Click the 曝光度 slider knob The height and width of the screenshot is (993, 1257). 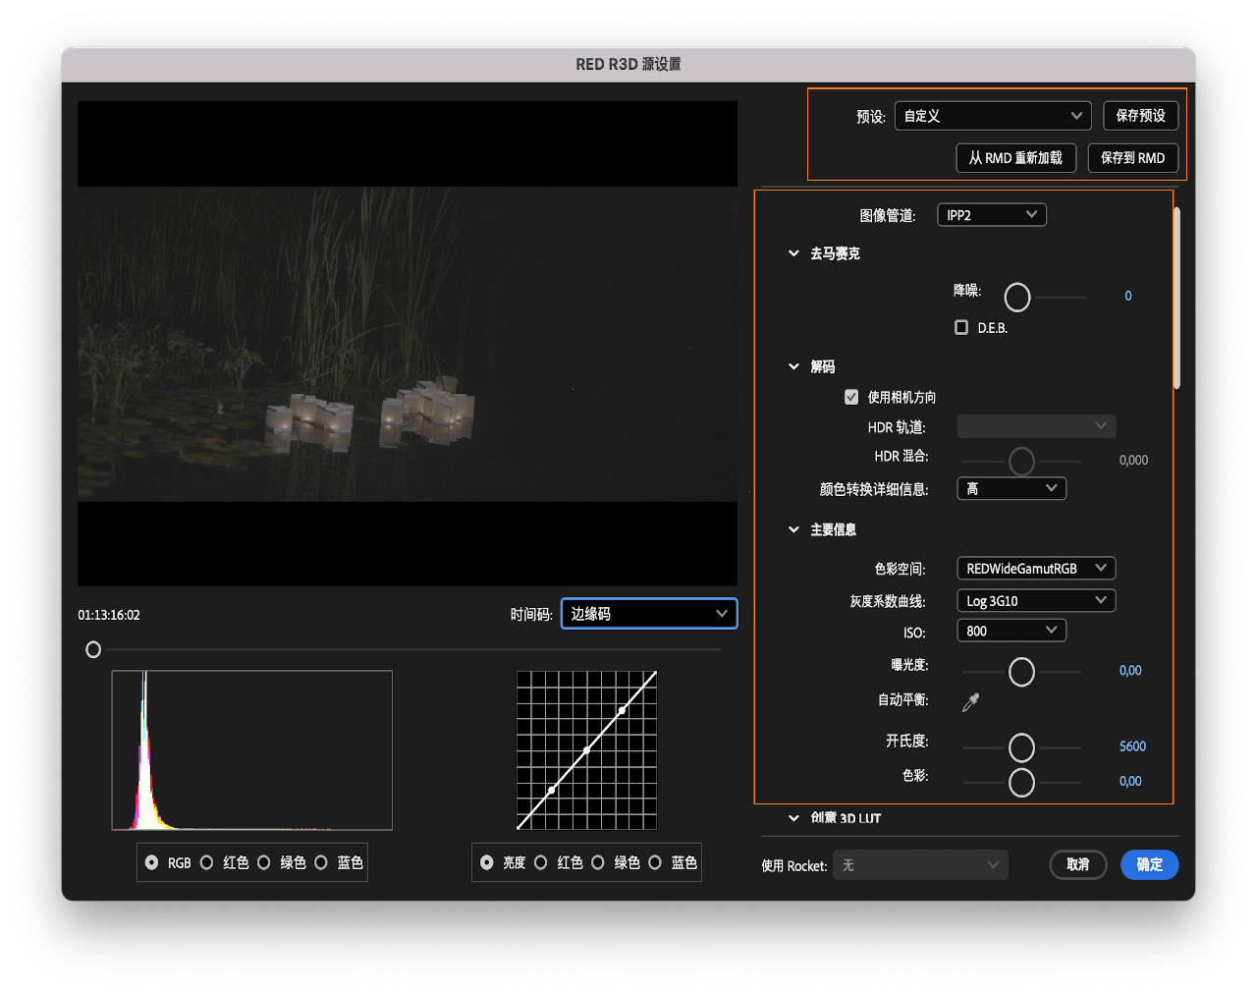pyautogui.click(x=1020, y=672)
